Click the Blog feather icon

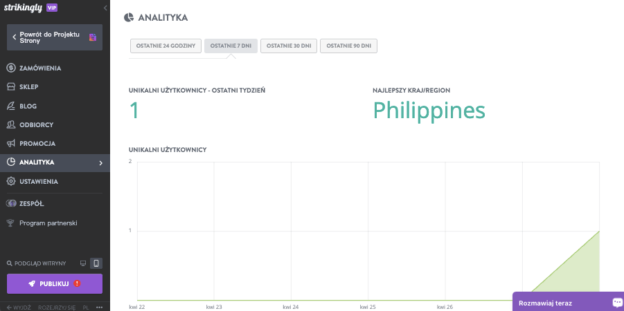(x=11, y=106)
